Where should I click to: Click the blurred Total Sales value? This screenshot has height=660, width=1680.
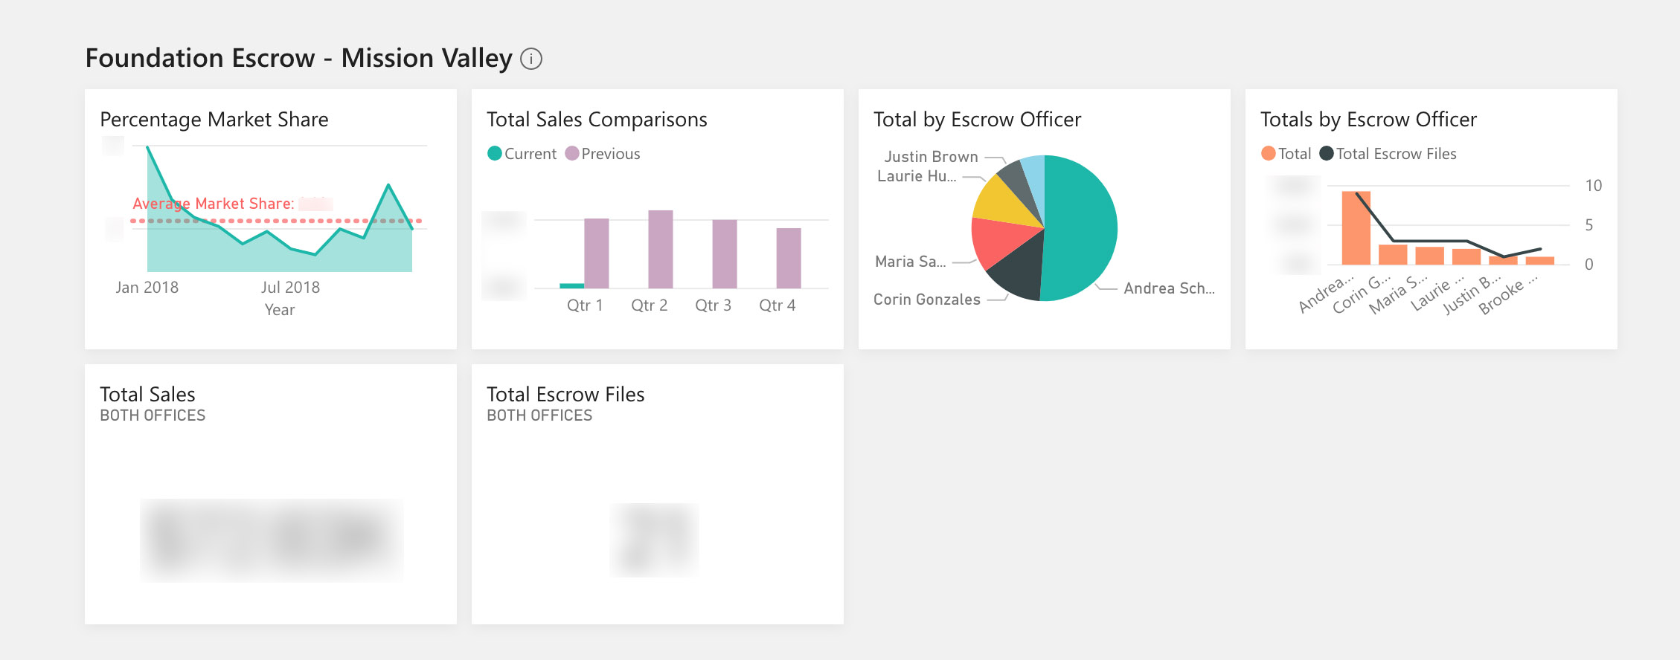click(272, 540)
